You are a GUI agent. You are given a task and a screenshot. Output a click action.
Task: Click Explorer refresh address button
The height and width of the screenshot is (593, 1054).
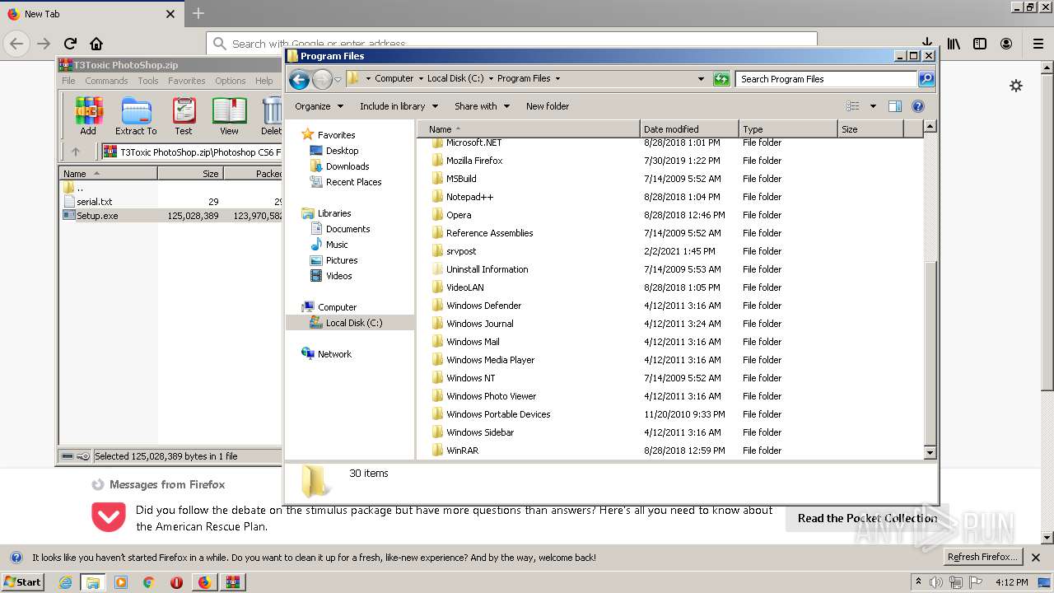[x=721, y=79]
